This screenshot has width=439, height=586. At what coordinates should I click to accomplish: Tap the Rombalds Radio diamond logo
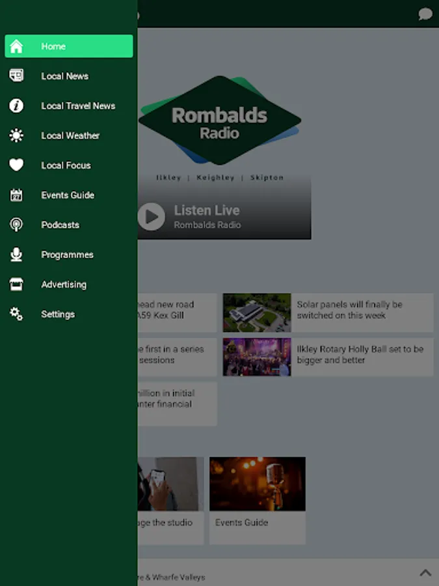click(x=220, y=120)
